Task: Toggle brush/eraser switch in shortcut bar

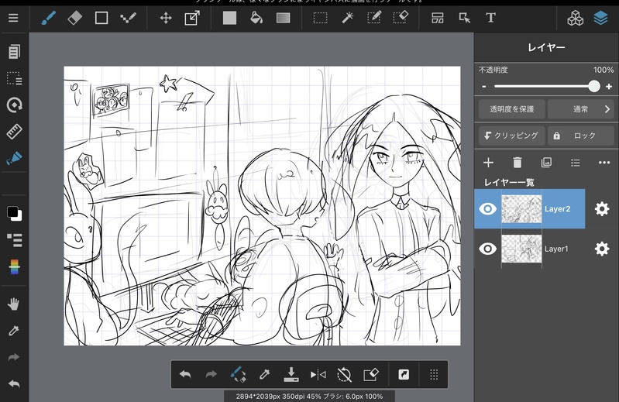Action: pos(238,374)
